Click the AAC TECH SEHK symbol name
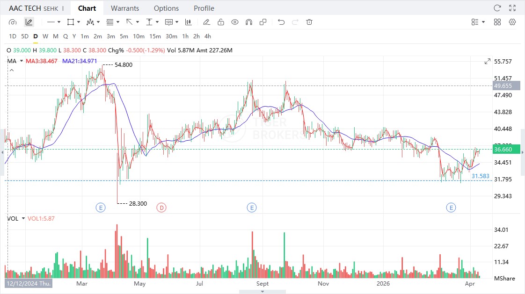 [x=34, y=8]
